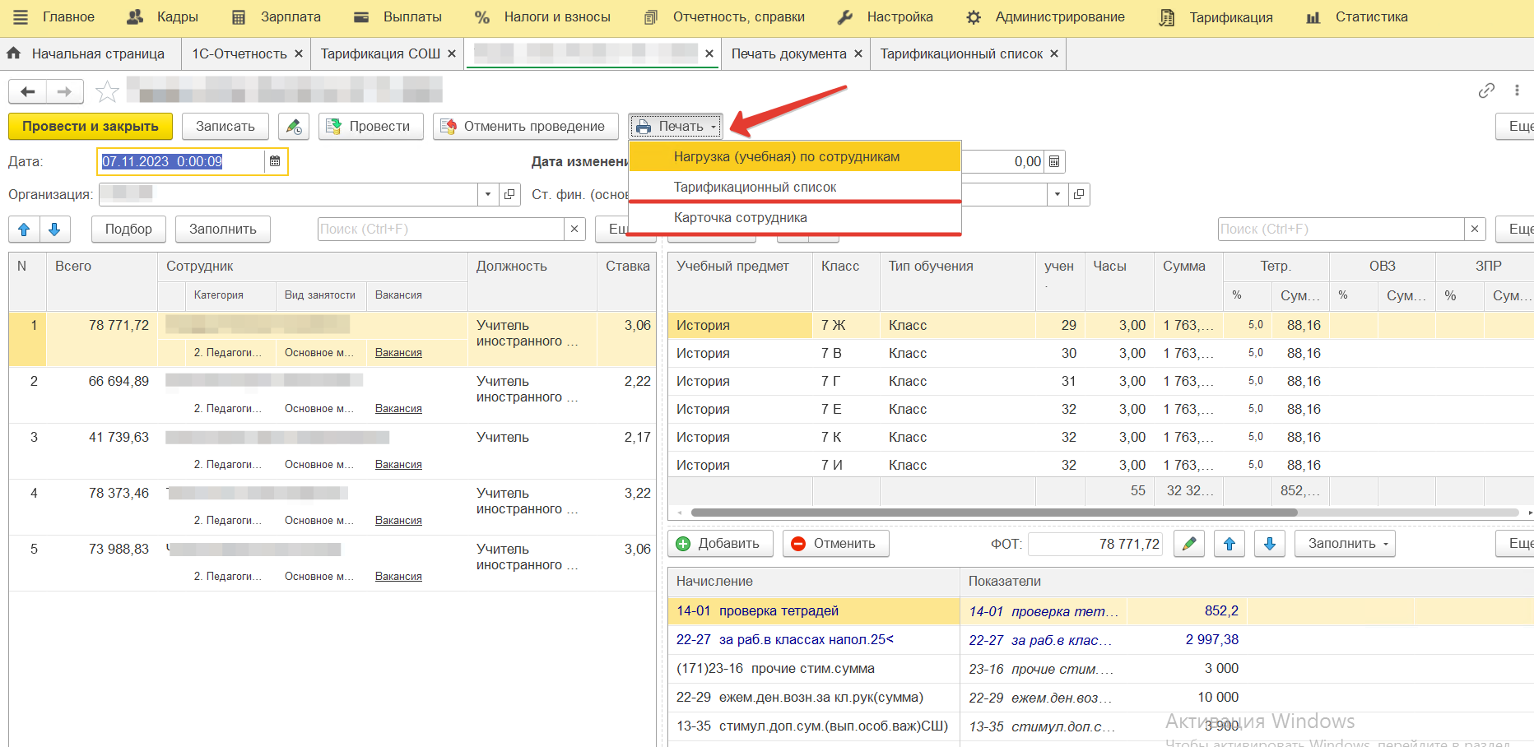Click the back navigation arrow
The image size is (1534, 747).
[x=27, y=91]
